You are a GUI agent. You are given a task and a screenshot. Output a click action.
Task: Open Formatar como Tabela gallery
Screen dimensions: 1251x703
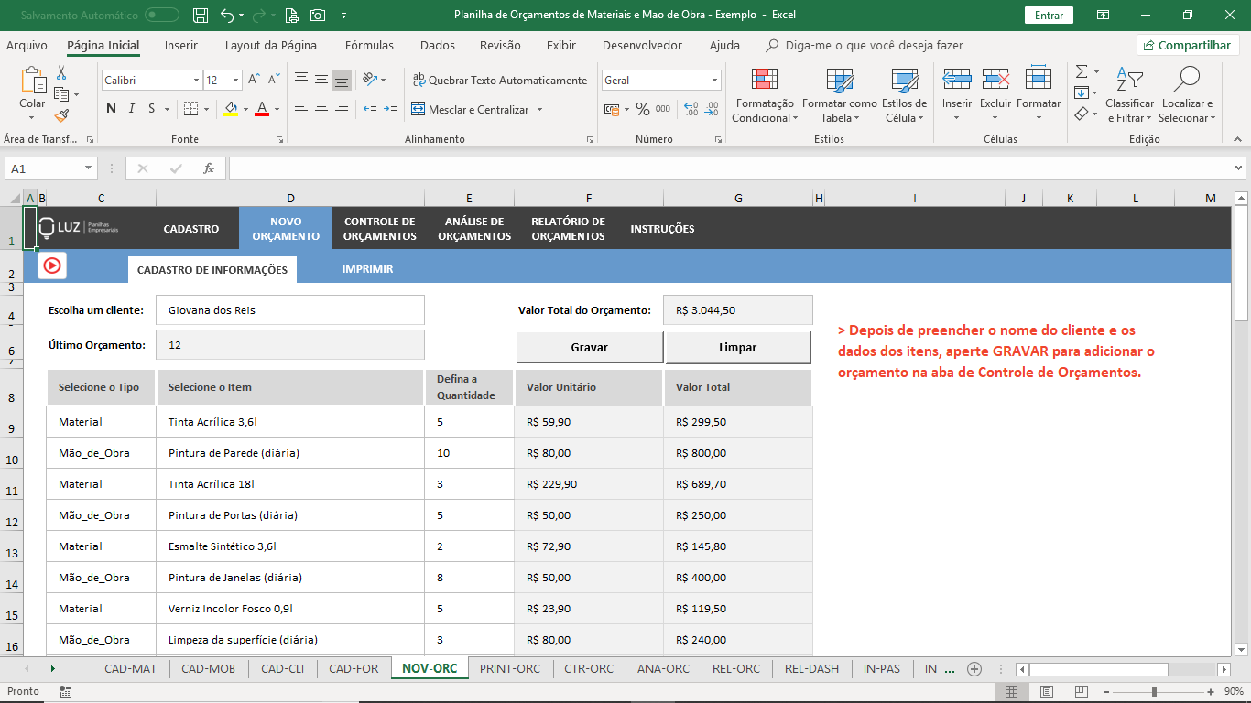pos(839,95)
